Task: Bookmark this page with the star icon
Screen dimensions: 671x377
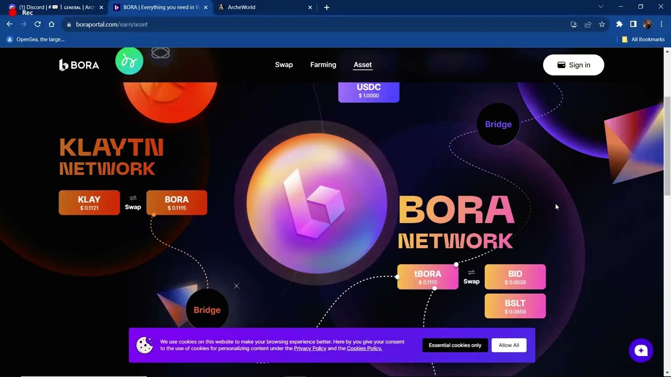Action: coord(602,24)
